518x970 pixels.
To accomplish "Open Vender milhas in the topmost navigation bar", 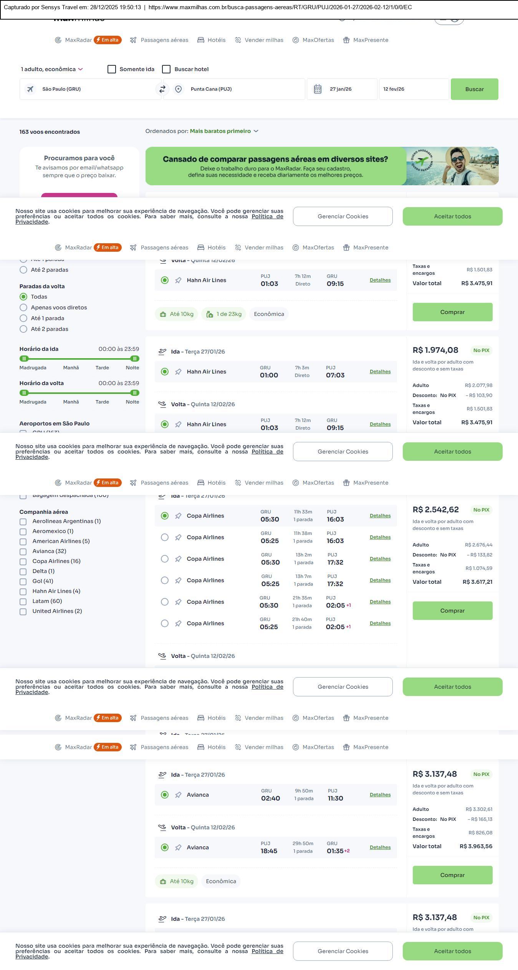I will pos(259,40).
